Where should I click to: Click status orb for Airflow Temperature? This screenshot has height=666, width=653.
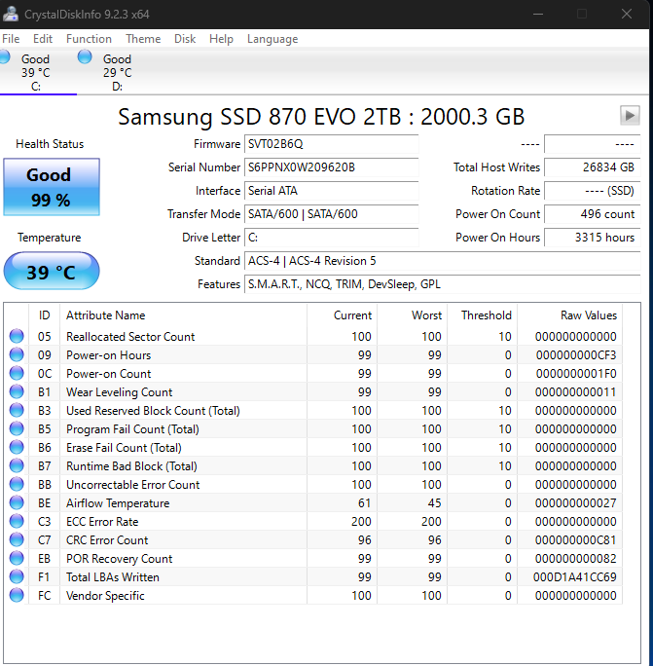tap(17, 502)
